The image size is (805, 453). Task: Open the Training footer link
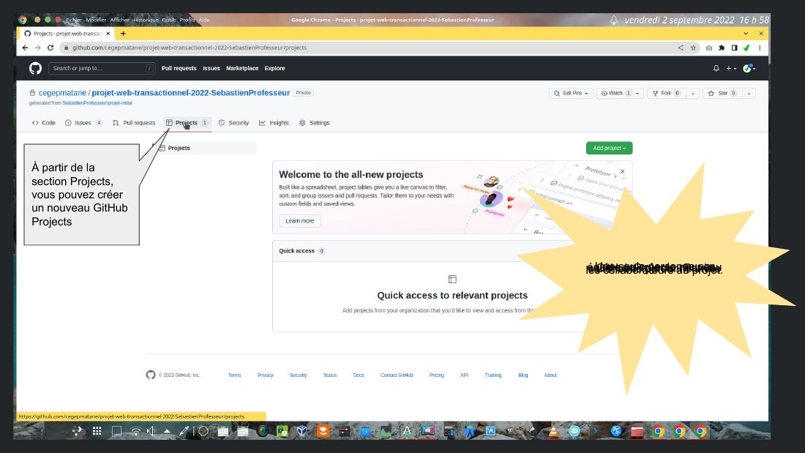493,375
